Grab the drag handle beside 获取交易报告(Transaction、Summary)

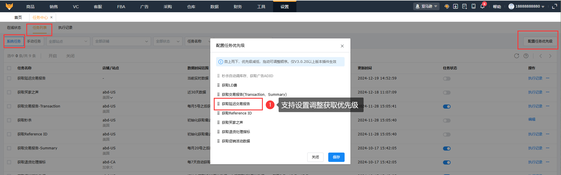point(218,95)
